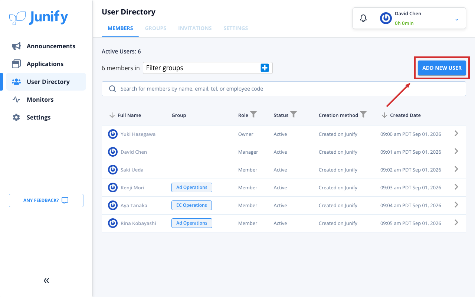Open the Creation method filter funnel
This screenshot has width=475, height=297.
tap(363, 115)
